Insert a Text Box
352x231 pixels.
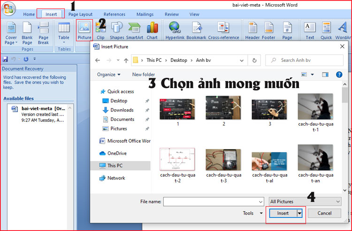[310, 30]
